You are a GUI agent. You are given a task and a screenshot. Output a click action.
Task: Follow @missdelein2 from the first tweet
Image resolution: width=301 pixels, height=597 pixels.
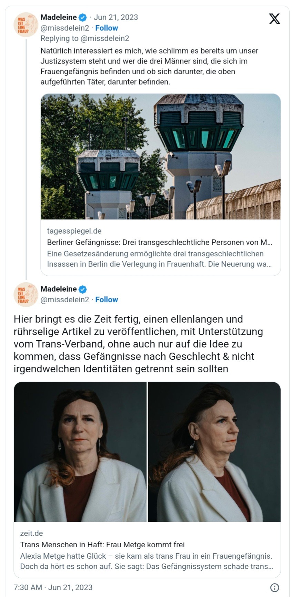pyautogui.click(x=107, y=28)
